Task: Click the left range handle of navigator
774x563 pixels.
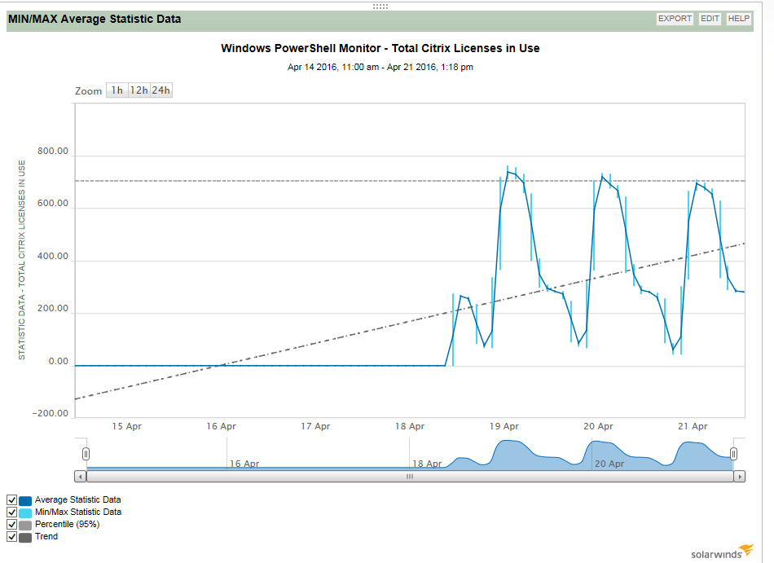Action: (x=86, y=454)
